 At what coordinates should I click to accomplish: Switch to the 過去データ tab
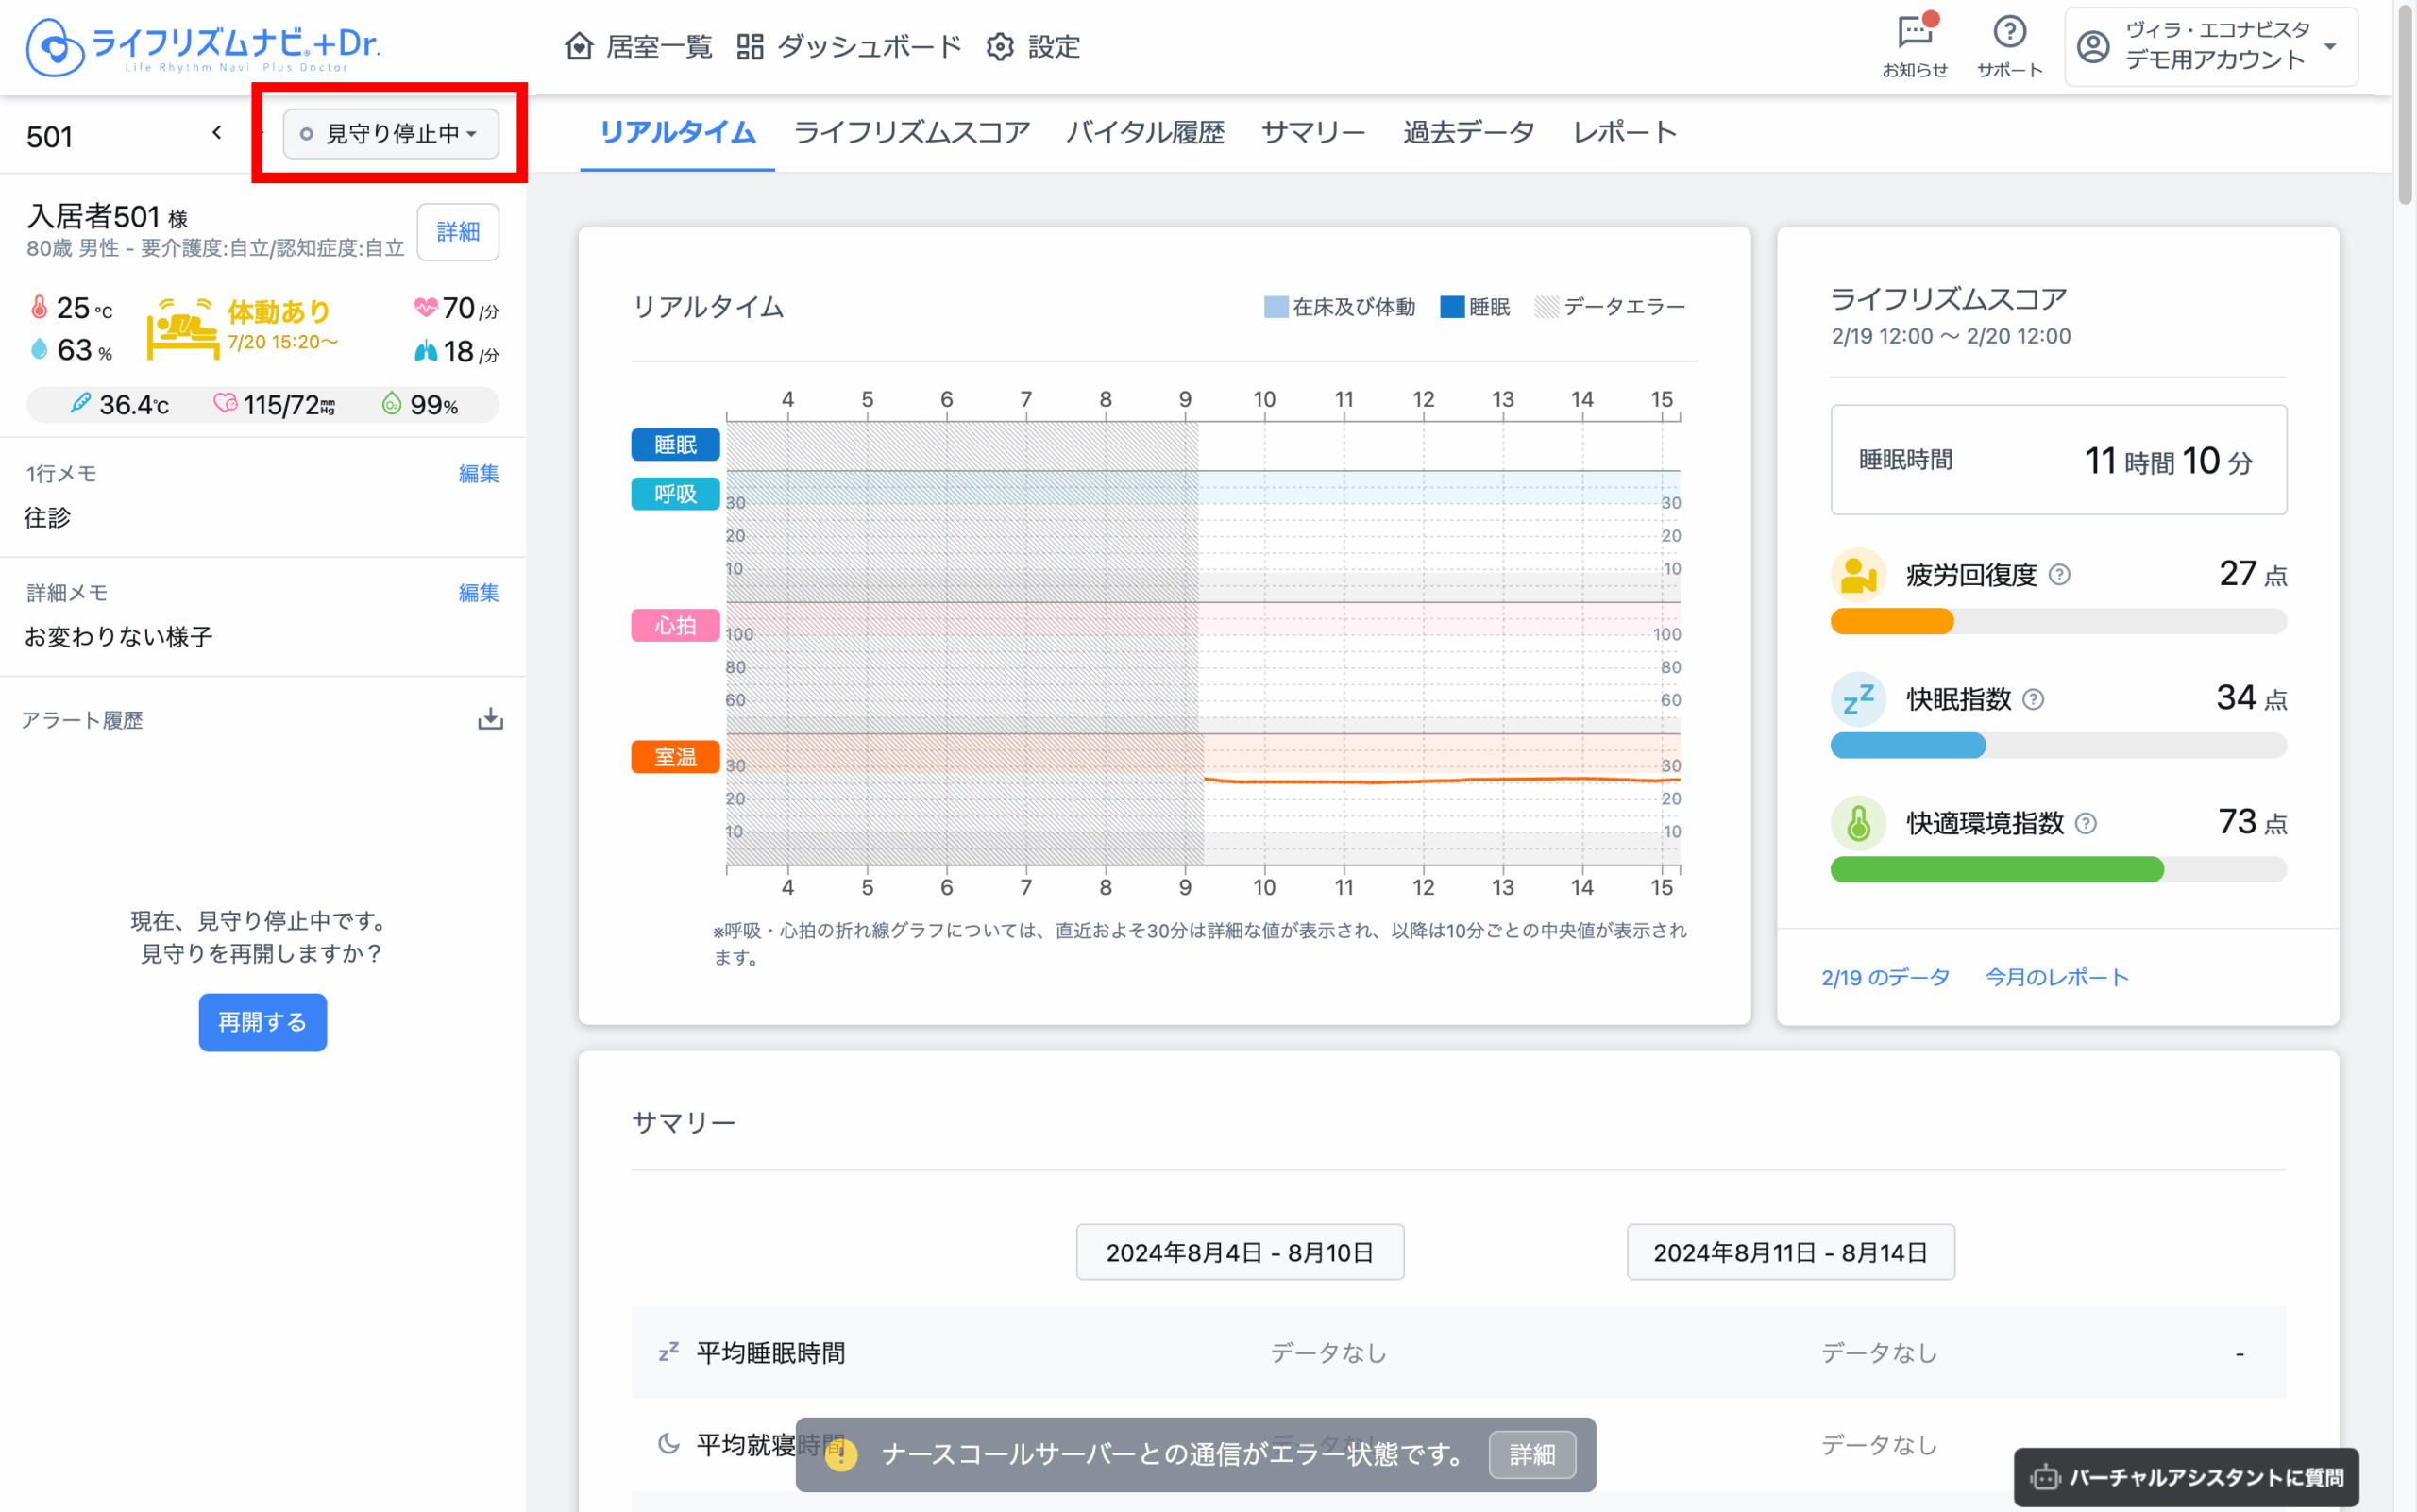coord(1467,132)
